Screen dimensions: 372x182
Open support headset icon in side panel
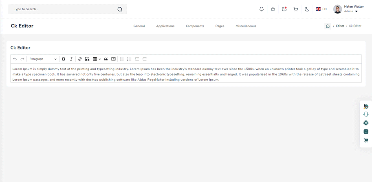click(366, 114)
